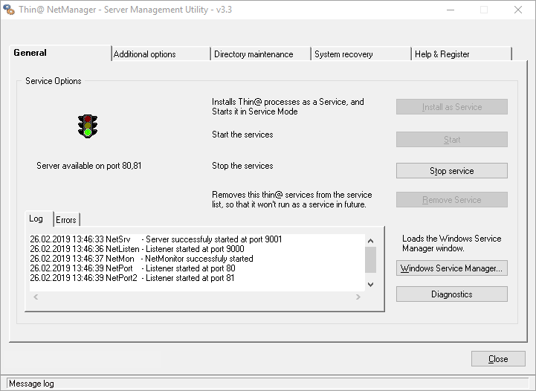Close the window with the title bar X
The width and height of the screenshot is (536, 391).
click(x=518, y=10)
